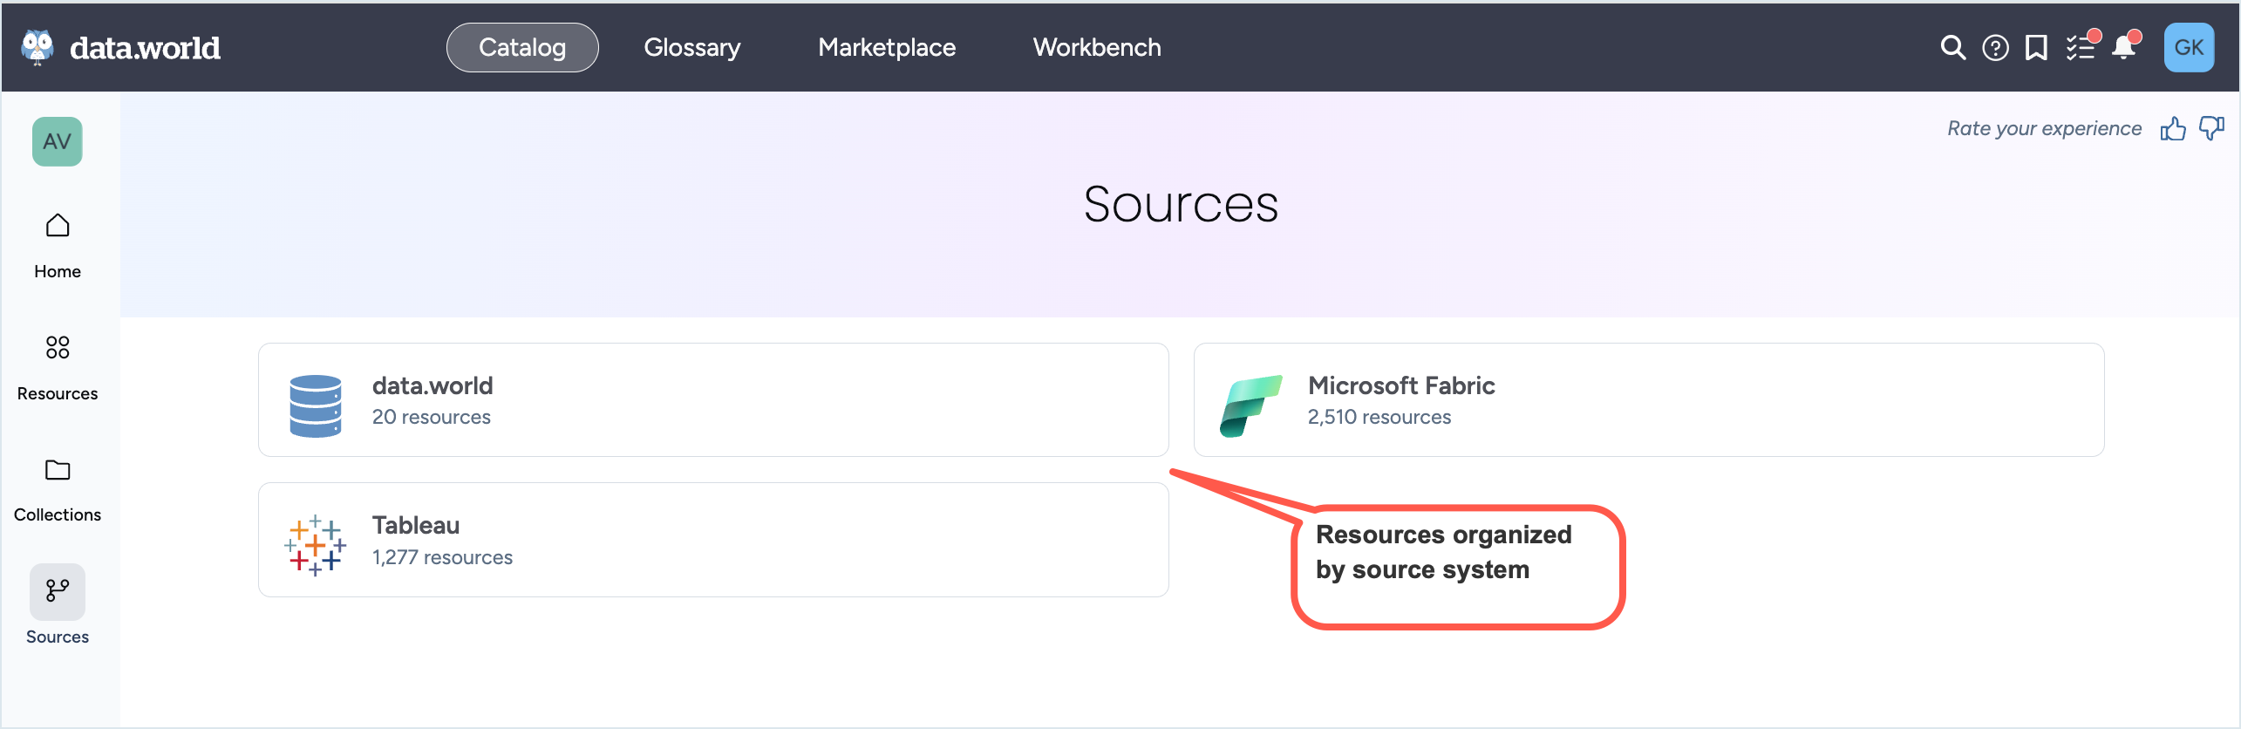Image resolution: width=2241 pixels, height=729 pixels.
Task: Open the GK user profile avatar
Action: click(x=2188, y=48)
